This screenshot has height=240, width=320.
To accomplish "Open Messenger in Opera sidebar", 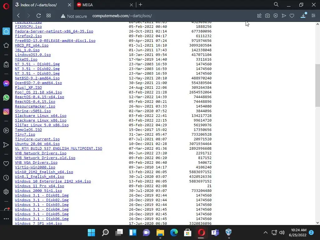I will [x=6, y=83].
